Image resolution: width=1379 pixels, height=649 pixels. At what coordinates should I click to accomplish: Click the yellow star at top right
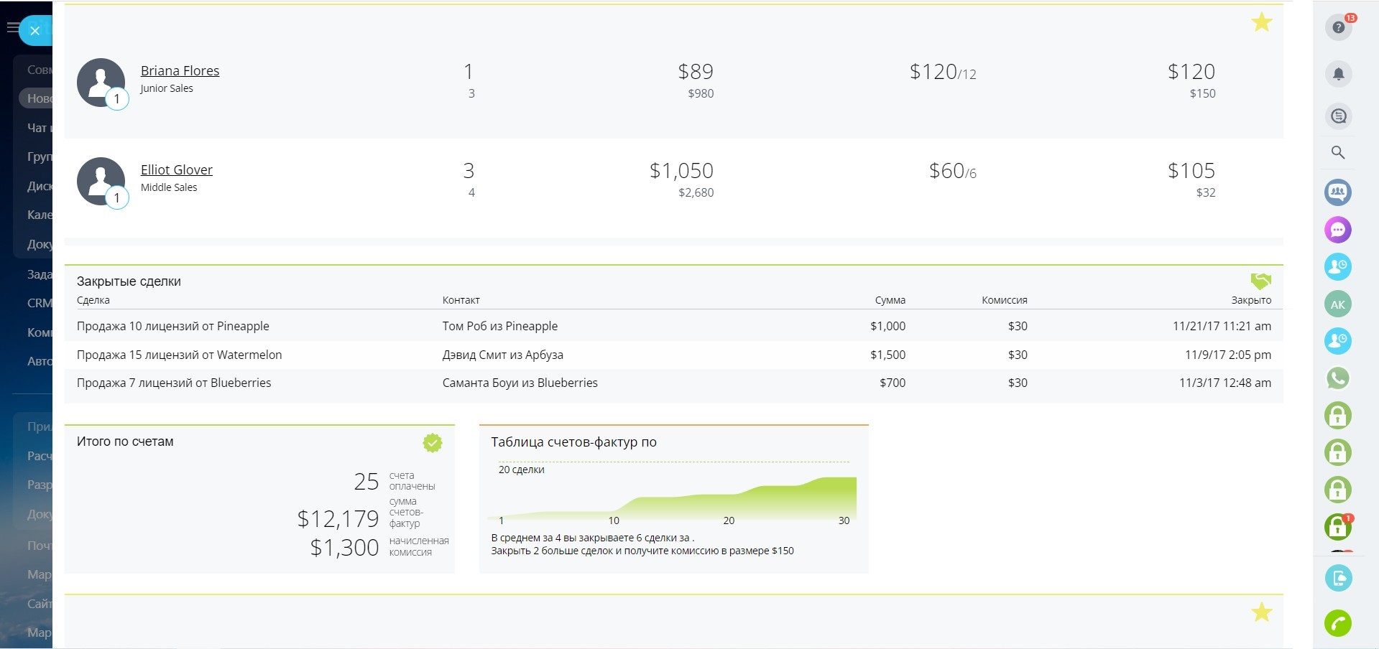[x=1261, y=23]
